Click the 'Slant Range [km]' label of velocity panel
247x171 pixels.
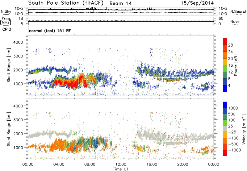(x=9, y=129)
